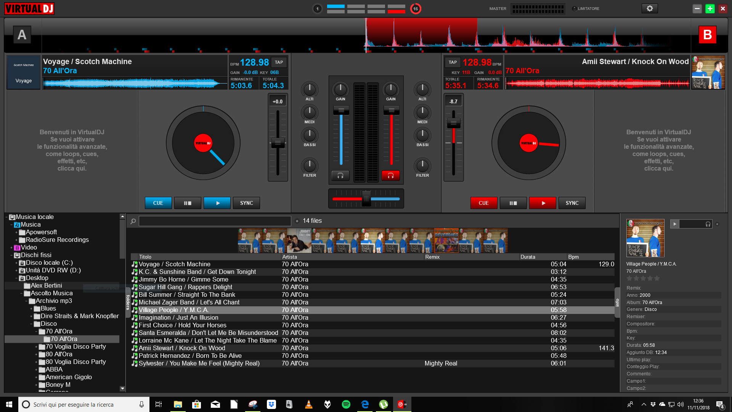Click the Jimmy Fallon album cover thumbnail
The image size is (732, 412).
coord(299,240)
